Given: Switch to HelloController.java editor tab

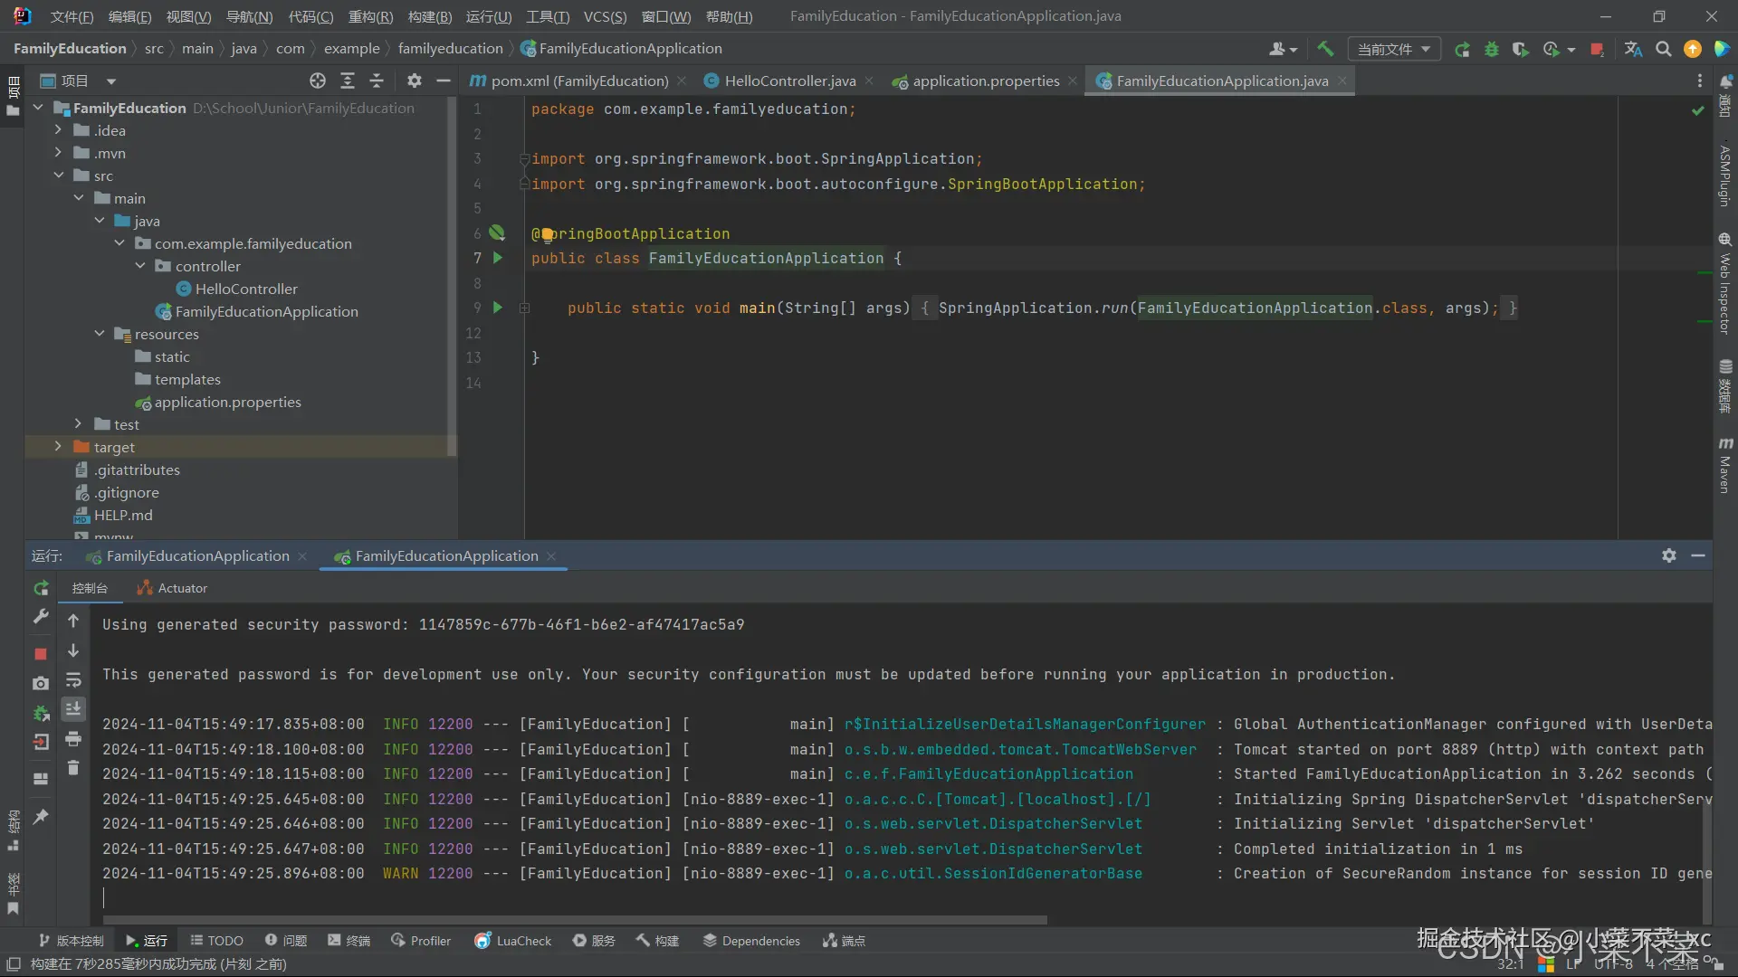Looking at the screenshot, I should tap(789, 81).
